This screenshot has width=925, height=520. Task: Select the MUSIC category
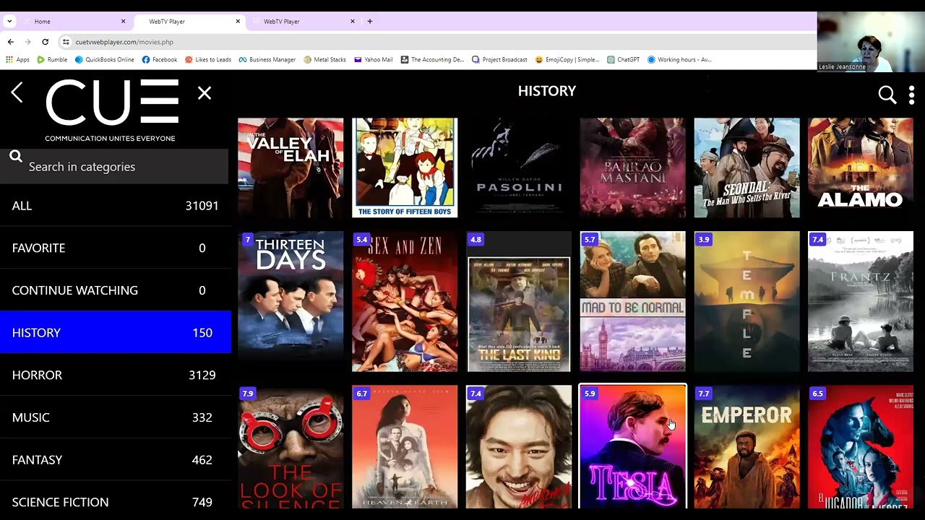[x=116, y=417]
